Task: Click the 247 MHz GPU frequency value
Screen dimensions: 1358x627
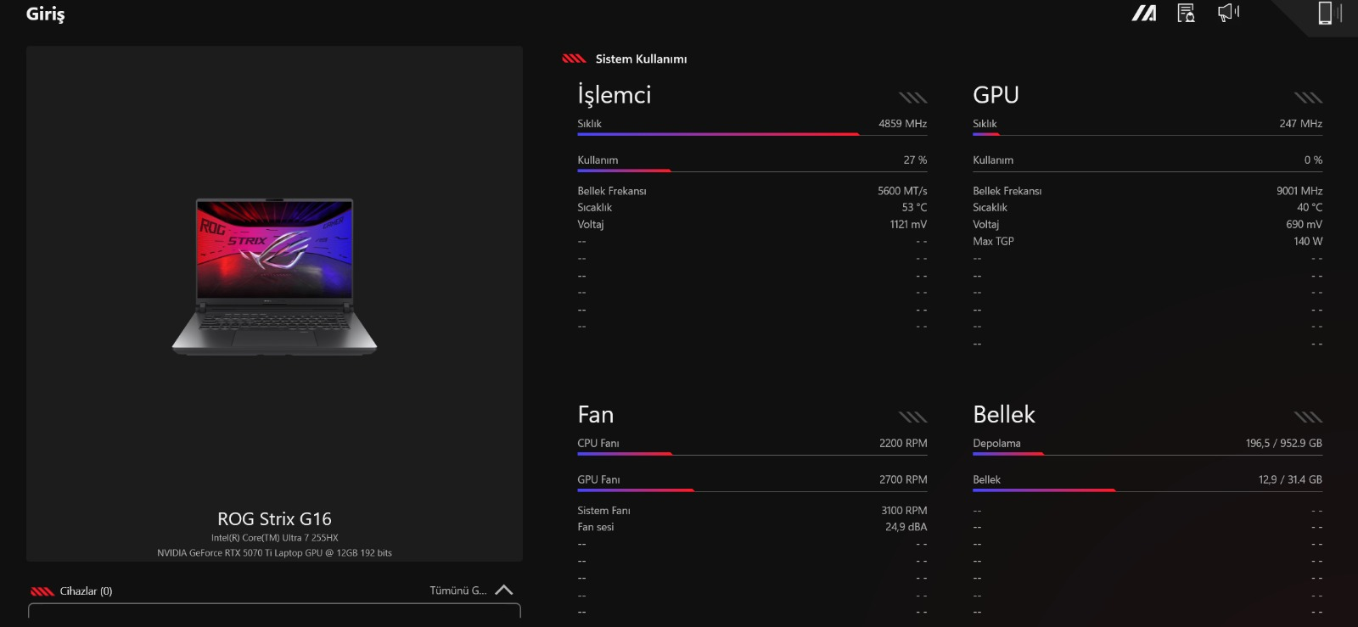Action: [1300, 123]
